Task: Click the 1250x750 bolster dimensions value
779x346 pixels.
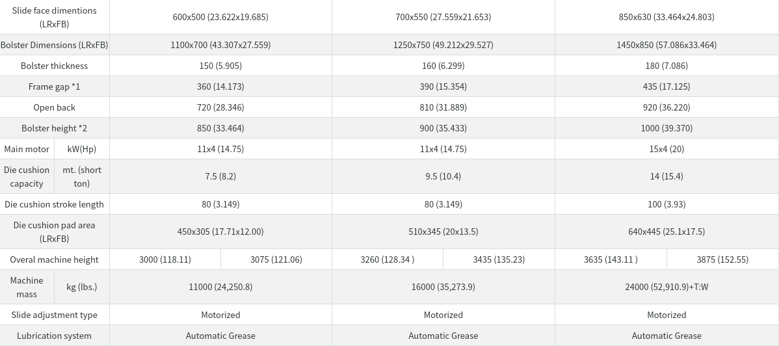Action: pos(443,45)
